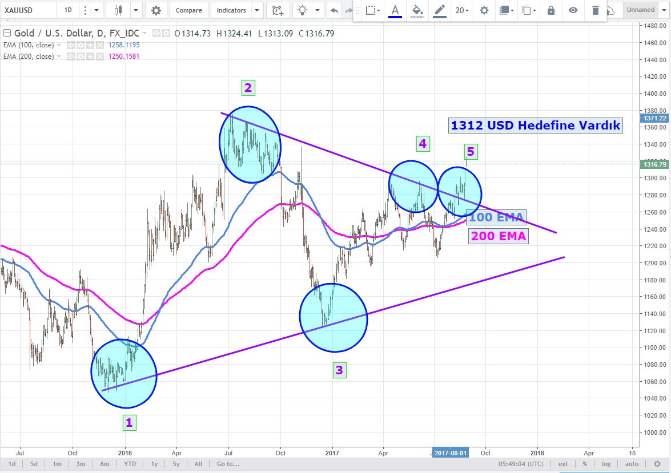Expand the font size 20 dropdown

pyautogui.click(x=462, y=10)
